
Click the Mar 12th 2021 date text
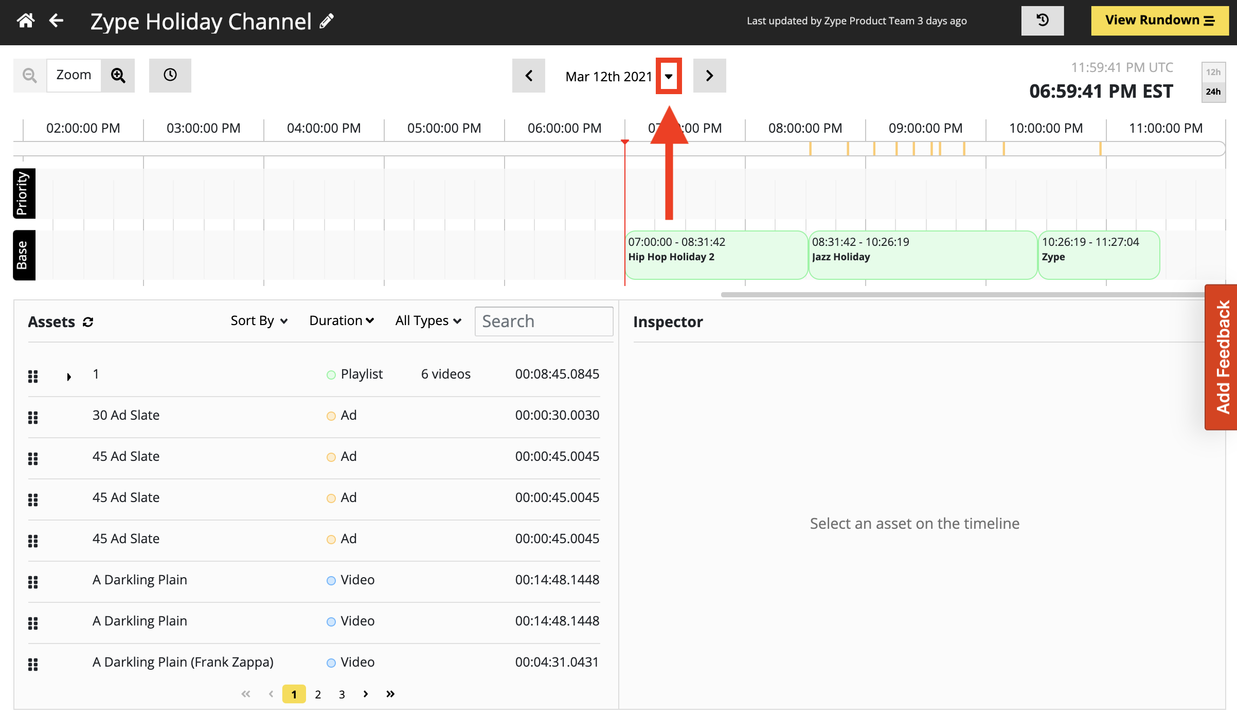pyautogui.click(x=609, y=77)
